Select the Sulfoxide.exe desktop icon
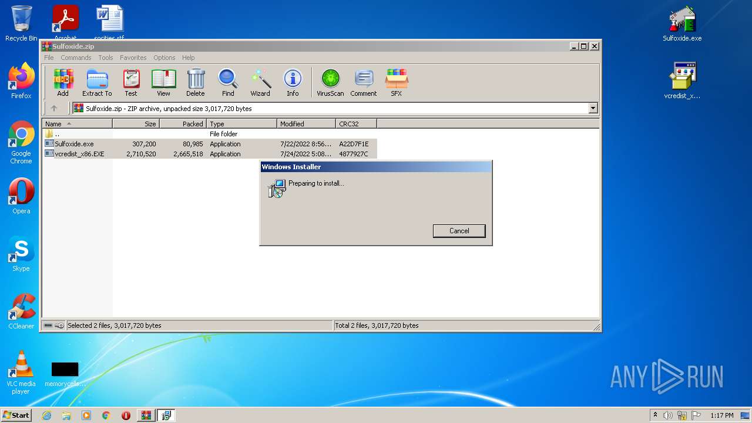This screenshot has height=423, width=752. [682, 23]
